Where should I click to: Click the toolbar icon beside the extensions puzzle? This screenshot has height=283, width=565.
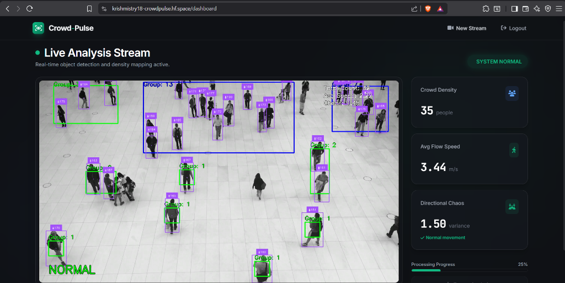[497, 9]
